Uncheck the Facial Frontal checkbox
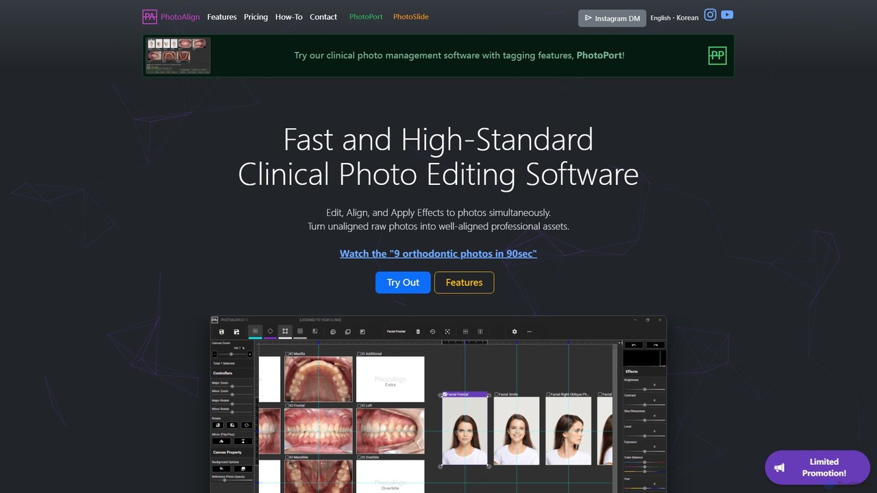 pos(445,394)
